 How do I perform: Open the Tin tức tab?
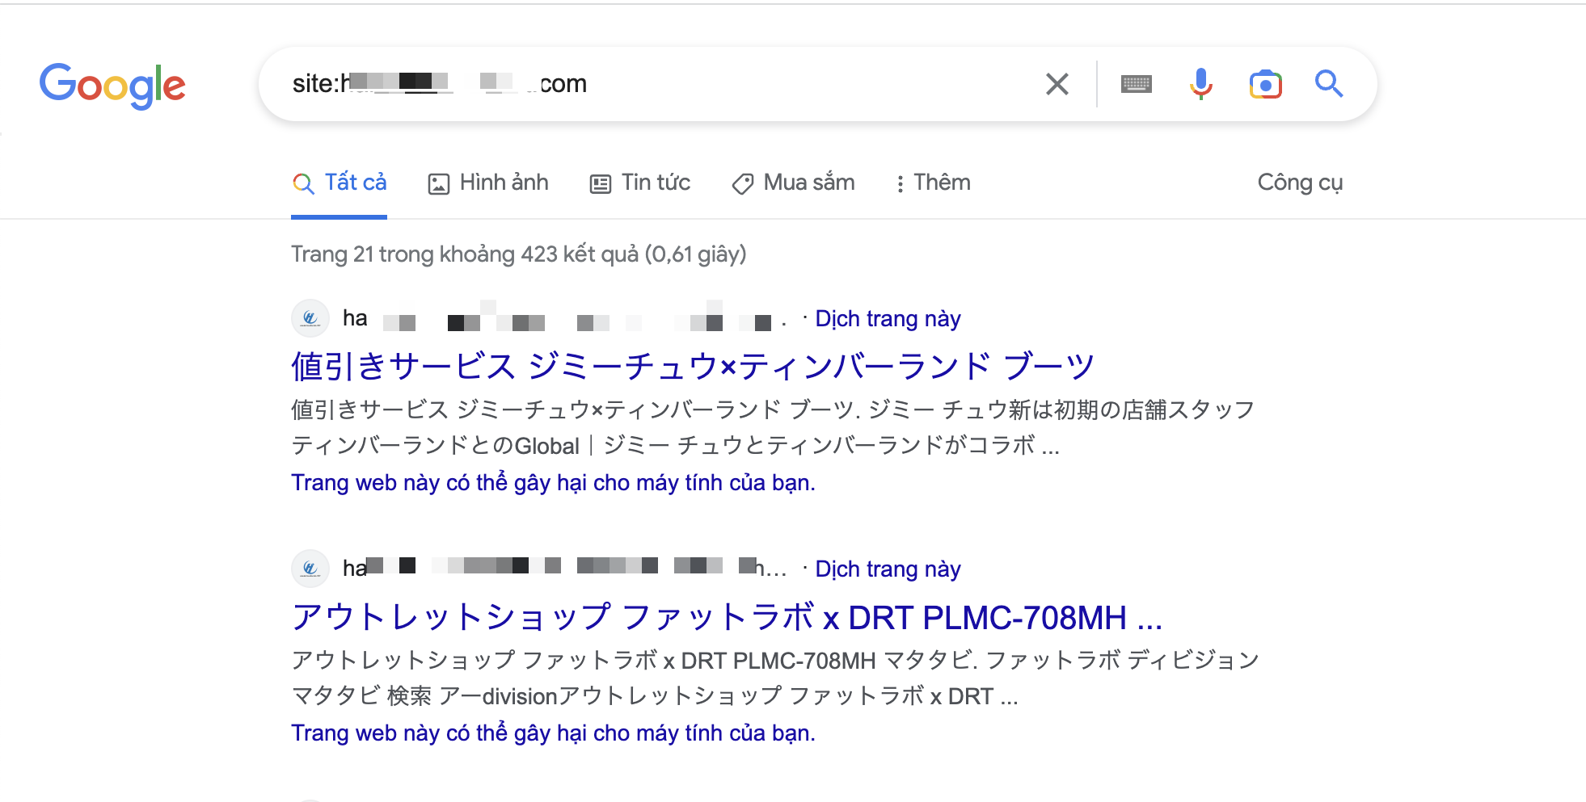(639, 183)
